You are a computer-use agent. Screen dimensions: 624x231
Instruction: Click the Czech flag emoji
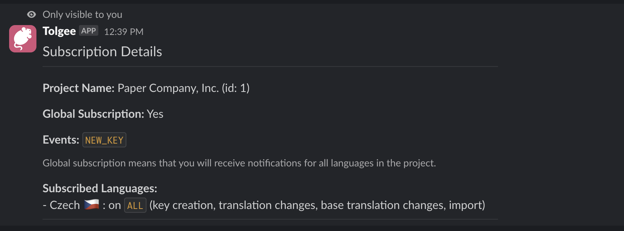coord(91,205)
